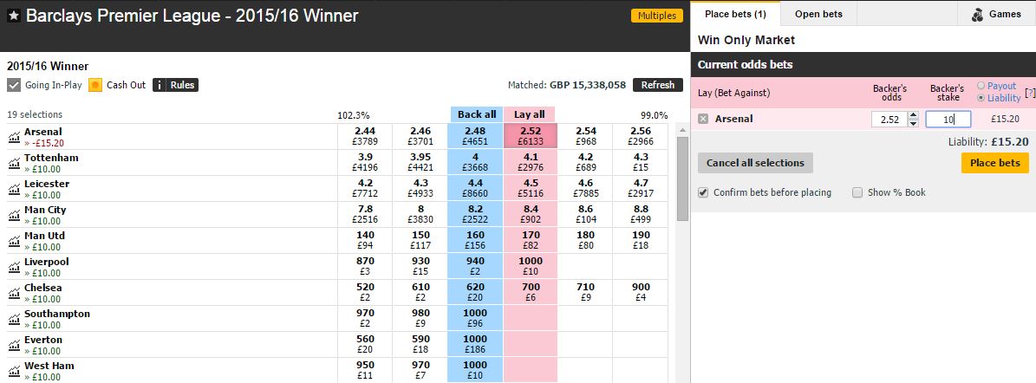The image size is (1036, 383).
Task: Click Arsenal's pink 2.52 lay price cell
Action: [x=530, y=136]
